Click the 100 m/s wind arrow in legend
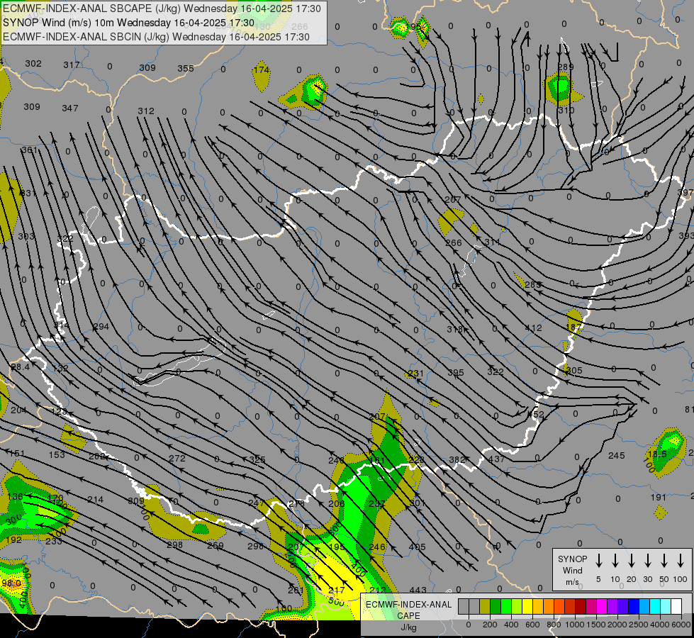Screen dimensions: 694x638 (x=681, y=561)
